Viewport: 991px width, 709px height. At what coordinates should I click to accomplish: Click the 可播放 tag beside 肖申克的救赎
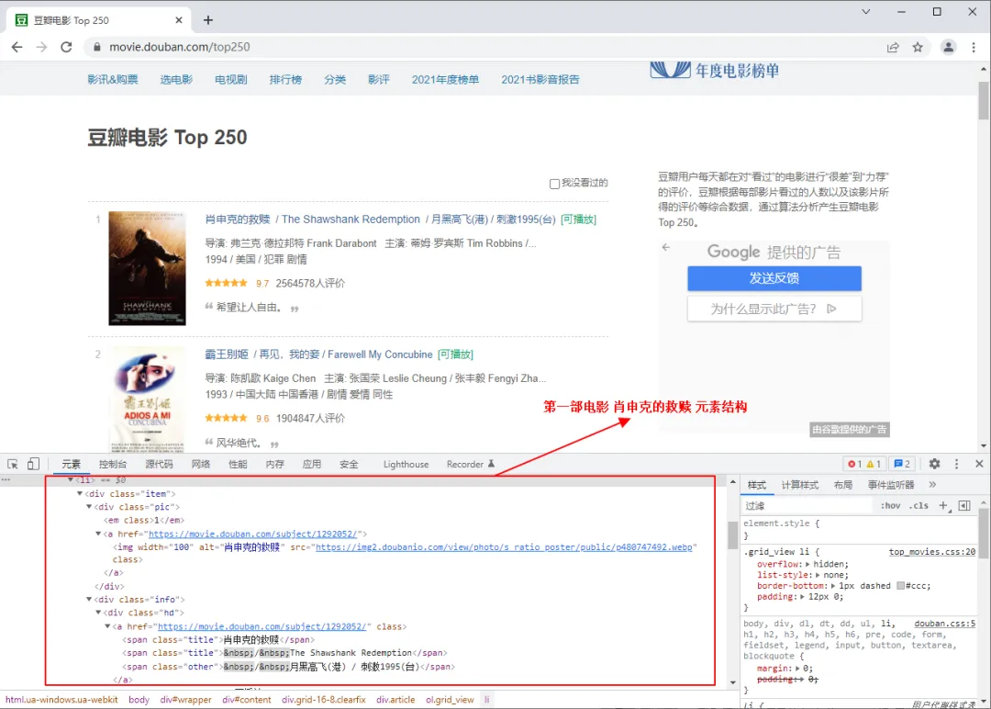578,219
